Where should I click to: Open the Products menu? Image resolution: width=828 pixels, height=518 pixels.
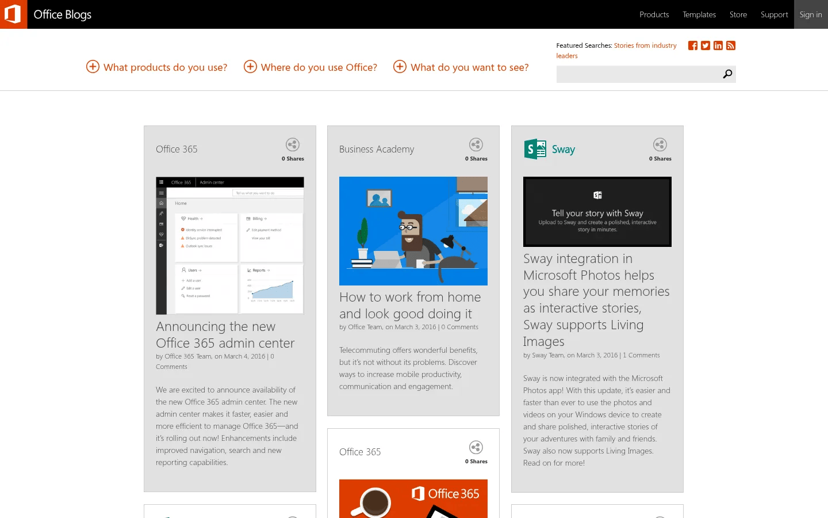(654, 14)
